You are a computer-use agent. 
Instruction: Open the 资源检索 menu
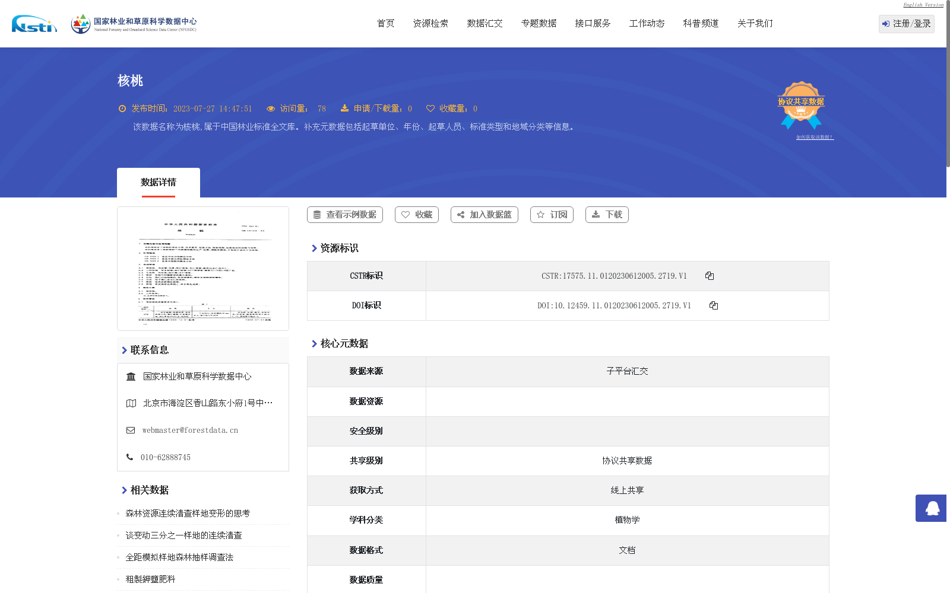tap(430, 24)
